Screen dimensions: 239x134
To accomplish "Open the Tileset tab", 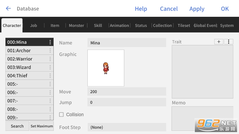I will pos(184,26).
